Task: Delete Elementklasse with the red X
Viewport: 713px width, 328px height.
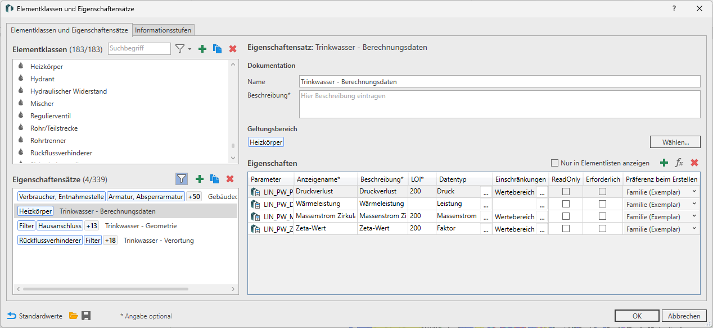Action: pos(233,49)
